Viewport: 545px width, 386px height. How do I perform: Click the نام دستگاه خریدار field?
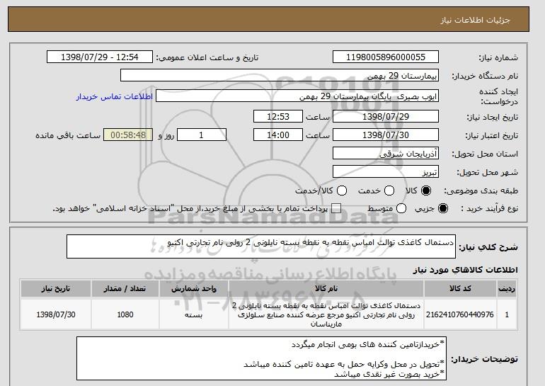pos(280,76)
